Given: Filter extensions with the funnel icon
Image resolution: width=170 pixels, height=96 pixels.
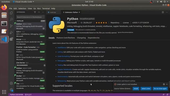Looking at the screenshot, I should point(35,12).
